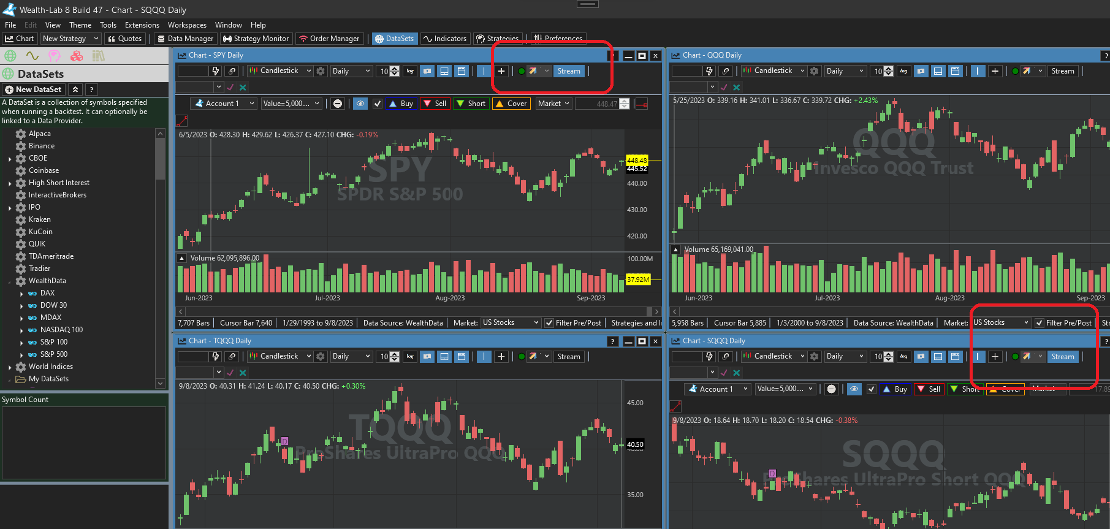This screenshot has width=1110, height=529.
Task: Click the Sell button in SQQQ chart
Action: pyautogui.click(x=929, y=389)
